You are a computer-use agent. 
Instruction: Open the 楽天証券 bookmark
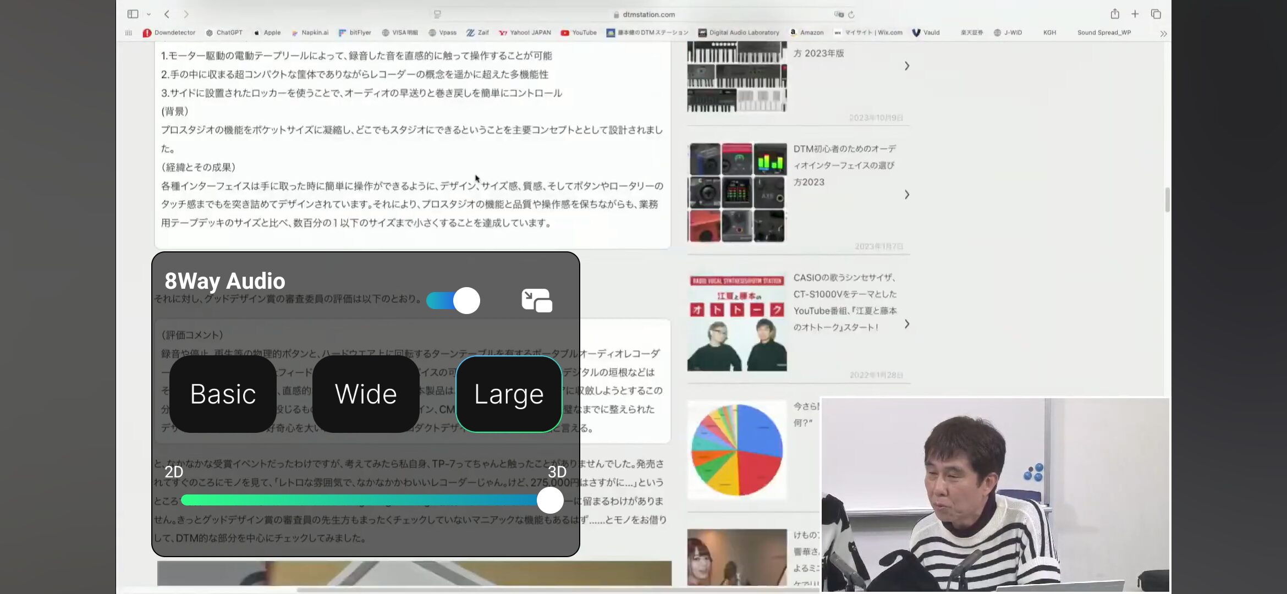tap(972, 32)
